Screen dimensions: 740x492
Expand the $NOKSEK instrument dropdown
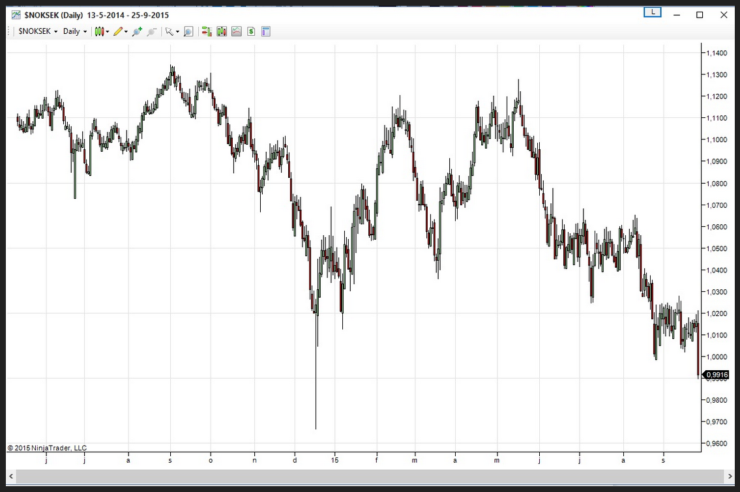pos(38,31)
